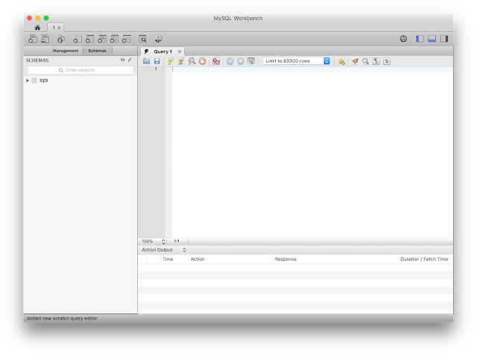
Task: Execute the statement under the cursor
Action: (181, 61)
